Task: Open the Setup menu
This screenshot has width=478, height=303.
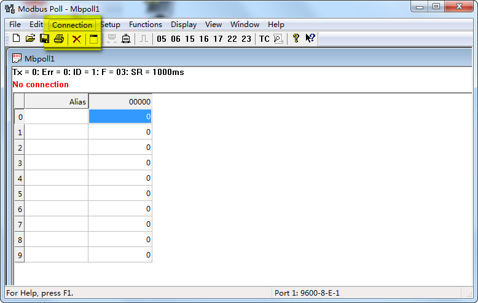Action: tap(111, 25)
